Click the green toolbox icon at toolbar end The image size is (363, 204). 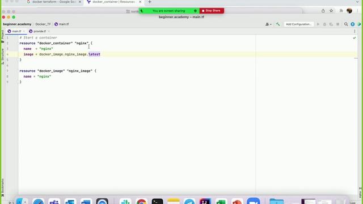point(359,24)
